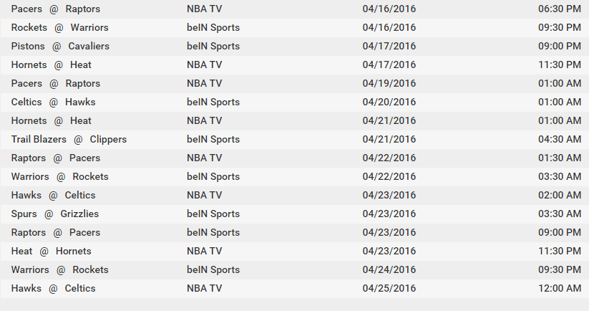Image resolution: width=589 pixels, height=311 pixels.
Task: Click the 06:30 PM game time
Action: [559, 9]
